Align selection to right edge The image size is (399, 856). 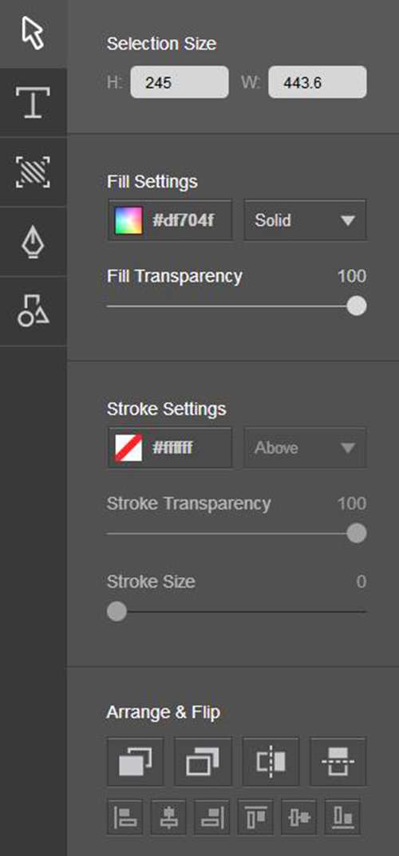tap(211, 817)
